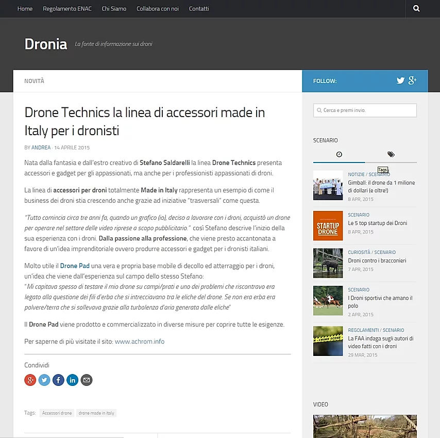Follow Dronia on Twitter in Follow bar

[x=400, y=80]
